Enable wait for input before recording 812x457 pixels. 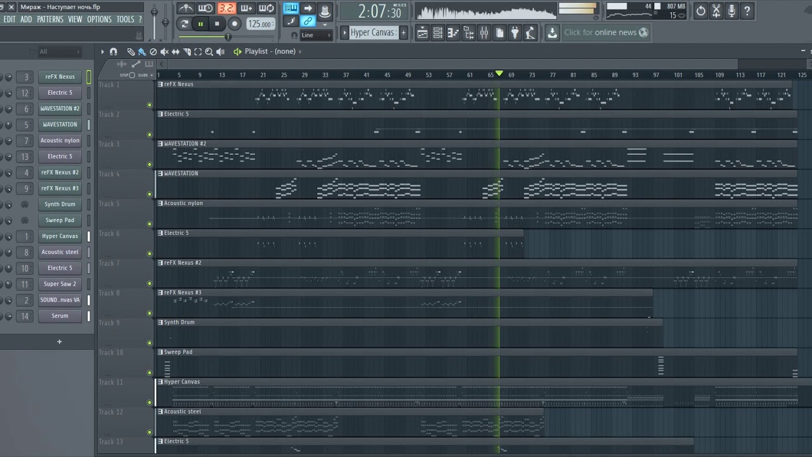pos(206,8)
